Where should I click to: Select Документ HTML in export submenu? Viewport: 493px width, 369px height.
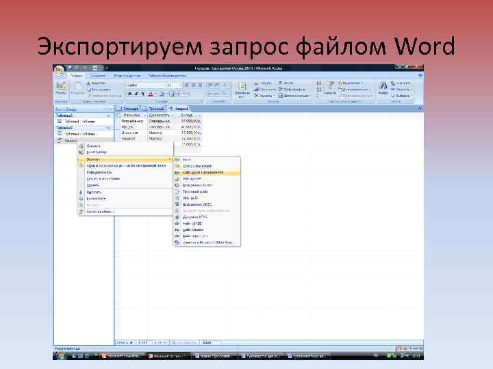pos(207,217)
